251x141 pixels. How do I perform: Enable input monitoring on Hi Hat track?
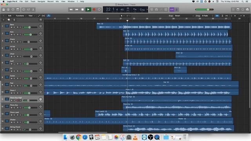(x=20, y=49)
